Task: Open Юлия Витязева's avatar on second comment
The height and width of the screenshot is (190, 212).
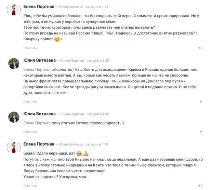Action: click(x=14, y=64)
